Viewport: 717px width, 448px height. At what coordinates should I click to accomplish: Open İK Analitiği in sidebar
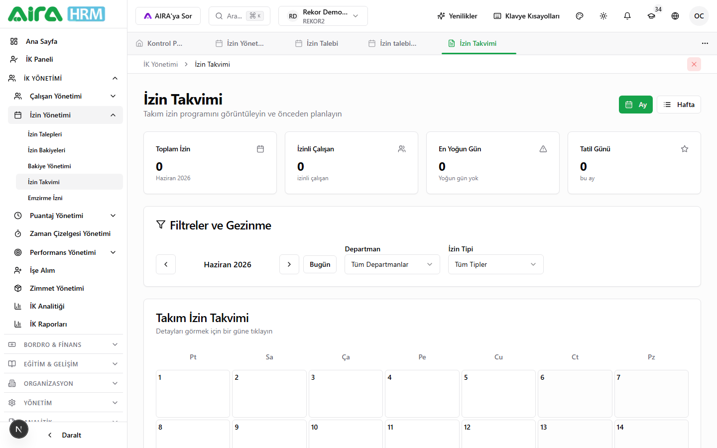(65, 306)
